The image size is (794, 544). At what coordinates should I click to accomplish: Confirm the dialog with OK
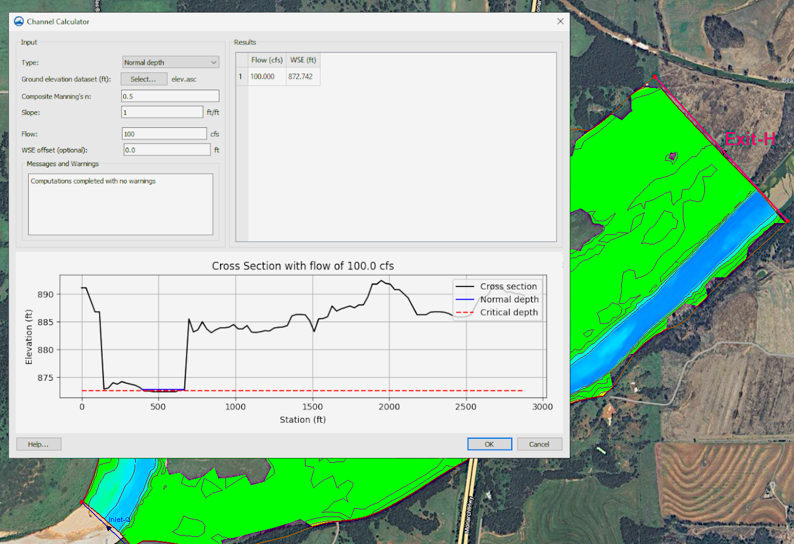(x=489, y=444)
